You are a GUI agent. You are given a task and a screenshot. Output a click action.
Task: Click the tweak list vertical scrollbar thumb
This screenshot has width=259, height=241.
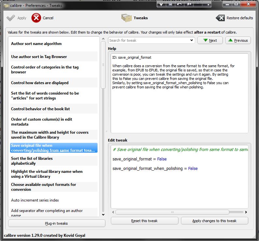pyautogui.click(x=103, y=65)
